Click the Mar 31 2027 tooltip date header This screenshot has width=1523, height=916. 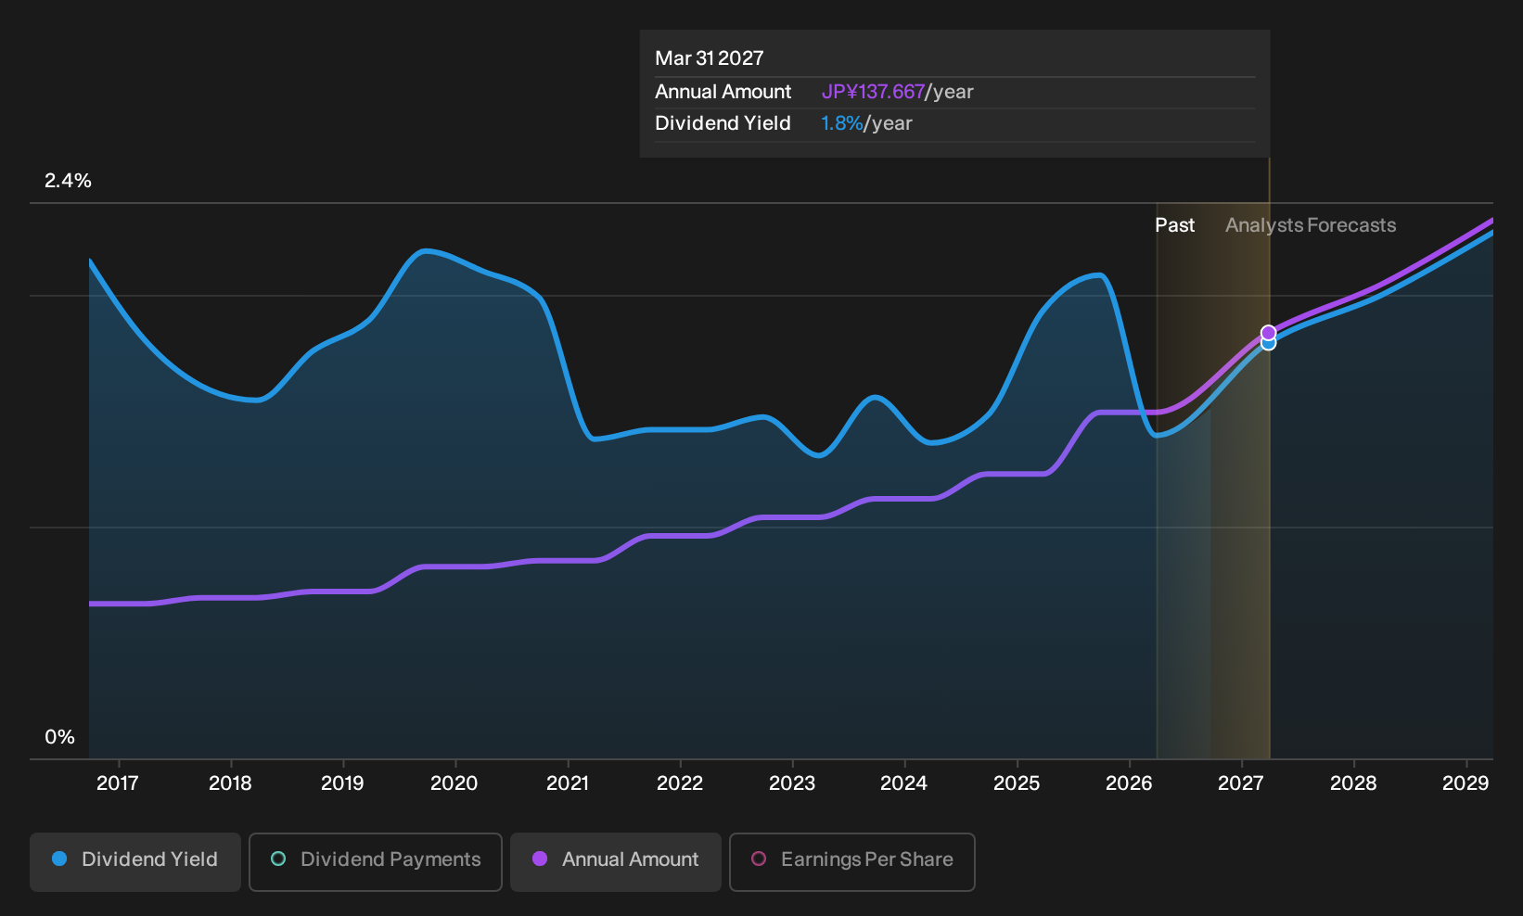coord(710,58)
